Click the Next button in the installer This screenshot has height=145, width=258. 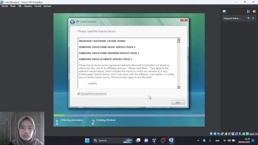click(x=178, y=102)
